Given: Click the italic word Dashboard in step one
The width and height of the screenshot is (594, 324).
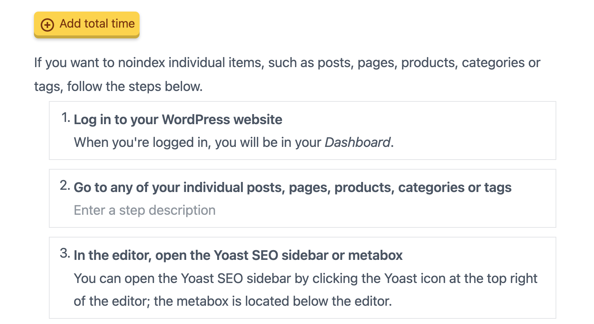Looking at the screenshot, I should click(x=357, y=142).
